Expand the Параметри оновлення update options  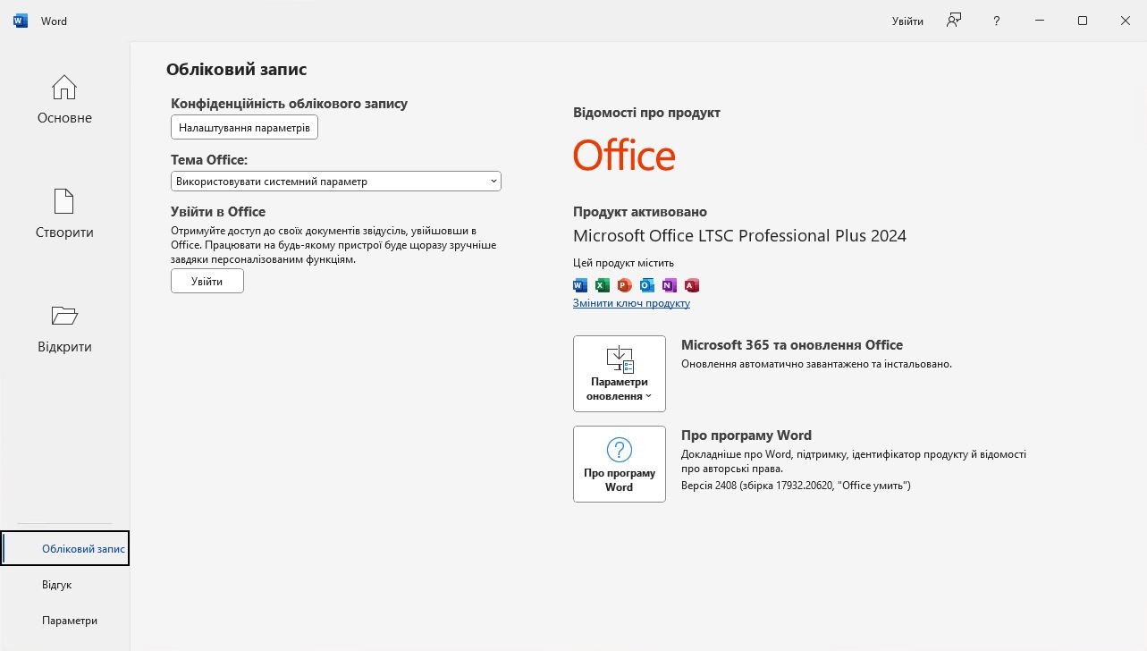click(620, 374)
